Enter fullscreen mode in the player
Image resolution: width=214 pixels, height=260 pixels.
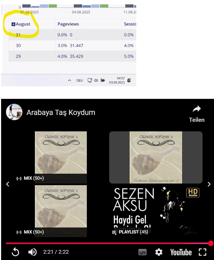click(202, 252)
